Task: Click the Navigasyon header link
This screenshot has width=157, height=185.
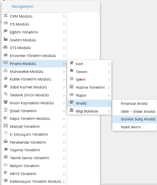Action: tap(22, 6)
